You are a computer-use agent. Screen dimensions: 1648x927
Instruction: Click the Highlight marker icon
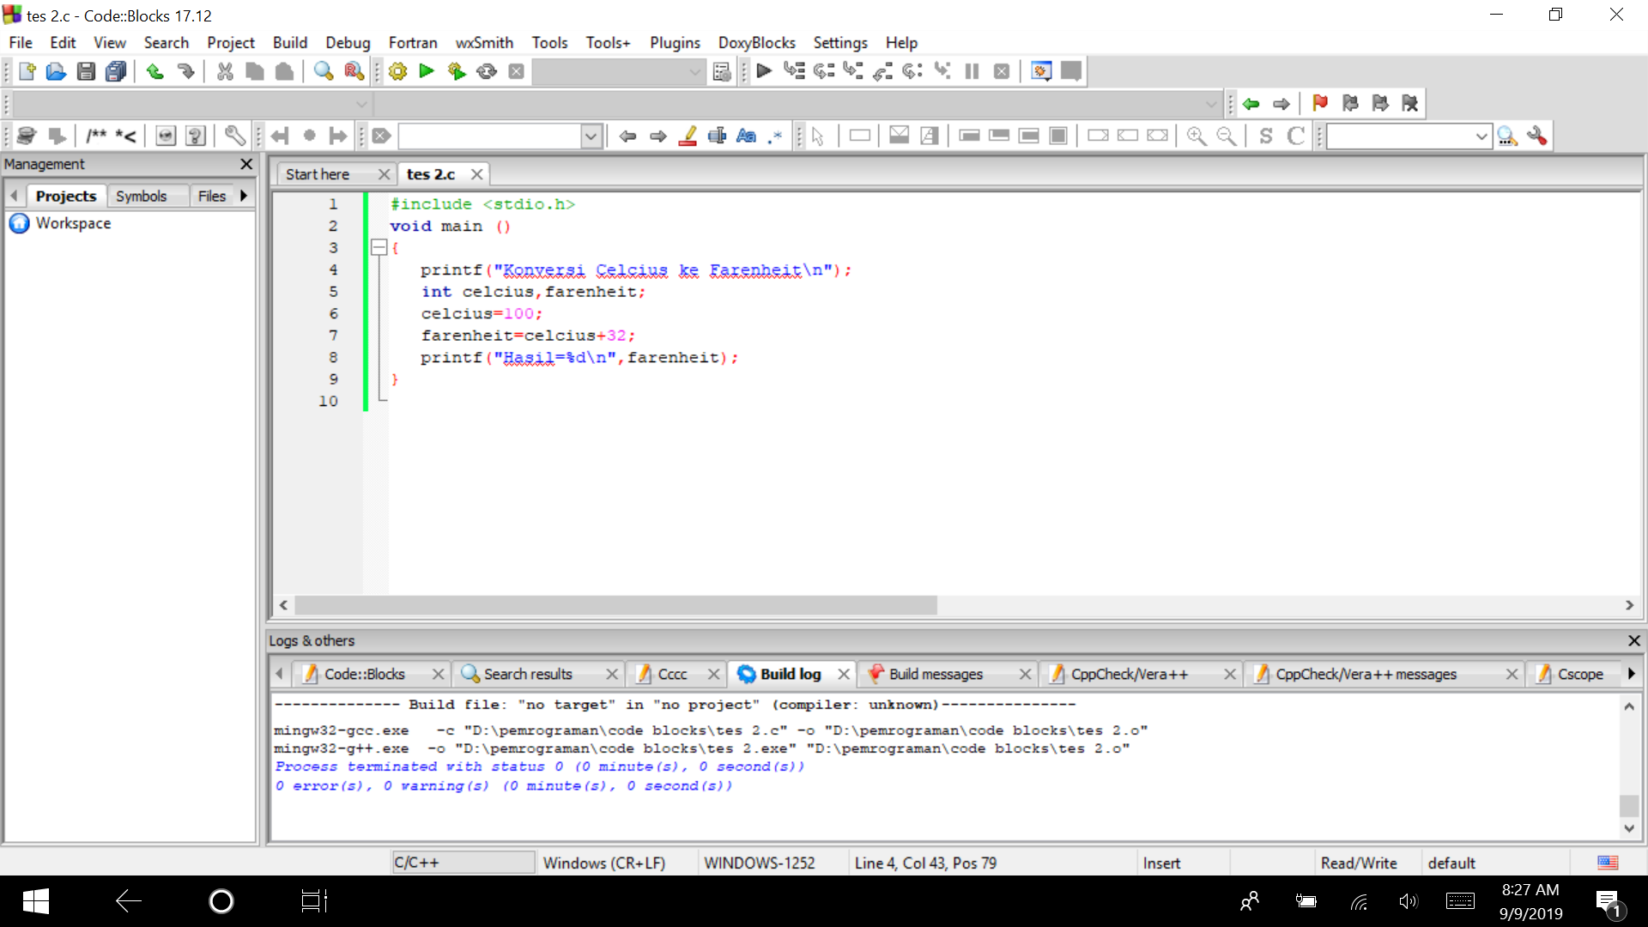click(688, 136)
